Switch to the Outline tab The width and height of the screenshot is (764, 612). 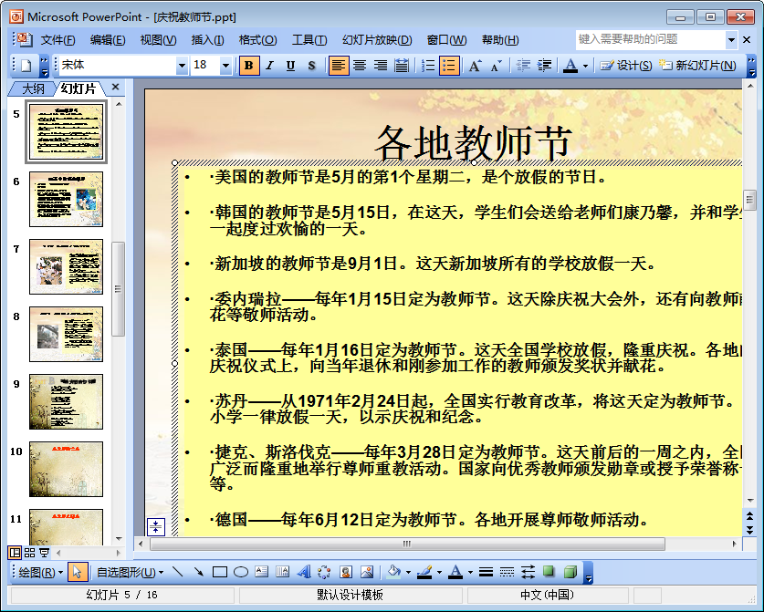click(33, 88)
